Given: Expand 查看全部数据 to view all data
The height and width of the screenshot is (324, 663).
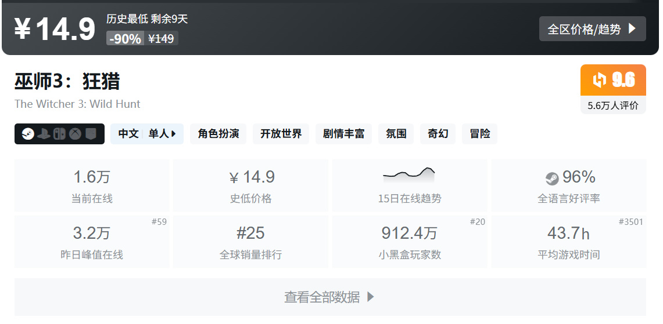Looking at the screenshot, I should pos(330,297).
